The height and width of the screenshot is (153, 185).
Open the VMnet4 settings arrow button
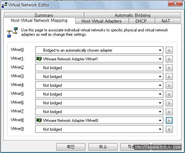pyautogui.click(x=169, y=85)
